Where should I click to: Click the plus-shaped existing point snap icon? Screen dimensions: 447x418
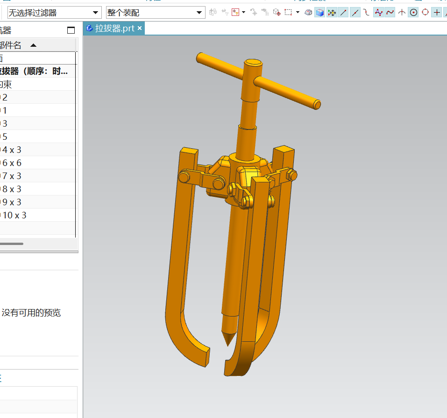pyautogui.click(x=437, y=13)
